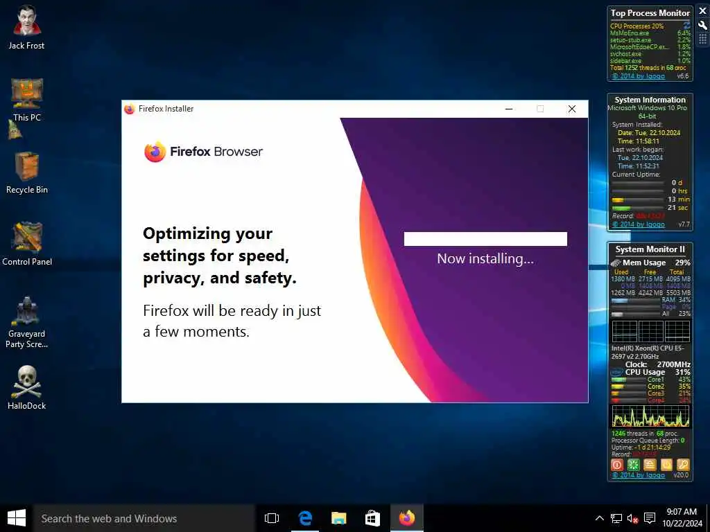Click the muted volume tray icon

(632, 518)
